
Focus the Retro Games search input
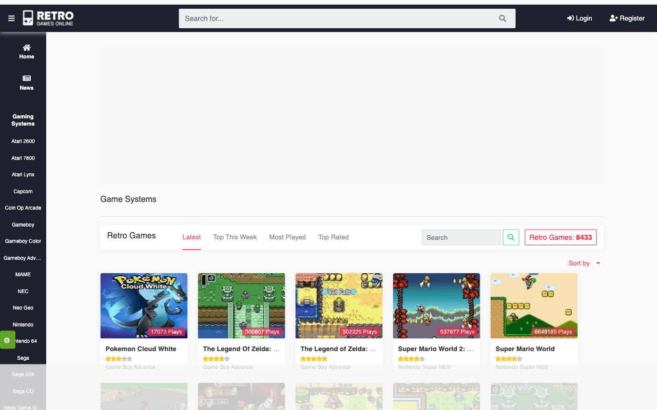[461, 237]
